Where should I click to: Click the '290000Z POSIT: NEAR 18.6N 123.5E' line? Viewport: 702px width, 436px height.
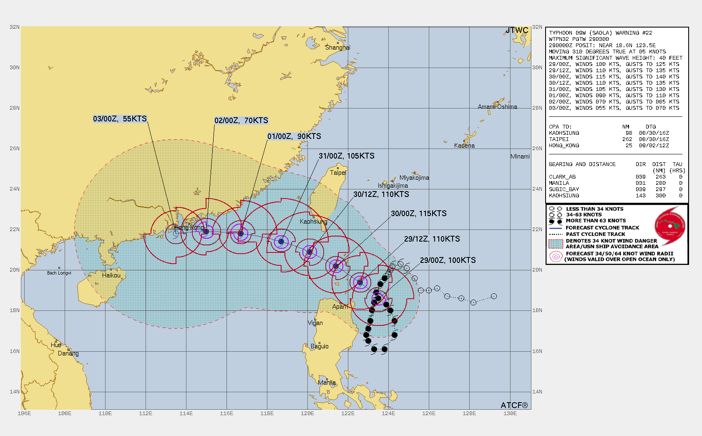[x=602, y=45]
